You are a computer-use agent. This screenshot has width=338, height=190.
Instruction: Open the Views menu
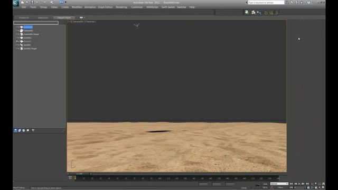click(x=54, y=7)
